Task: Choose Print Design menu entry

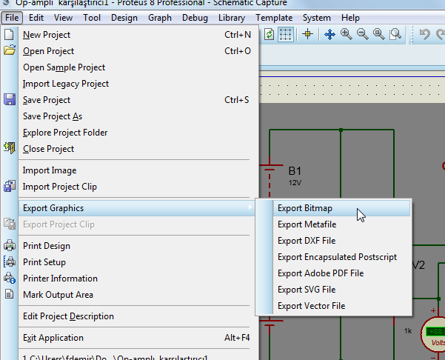Action: [x=138, y=246]
